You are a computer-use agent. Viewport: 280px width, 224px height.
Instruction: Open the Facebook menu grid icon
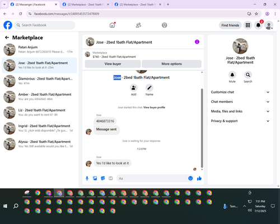[248, 25]
